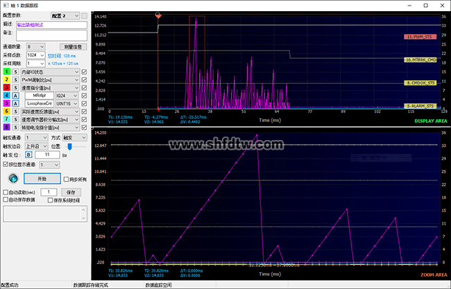Click the 11. PWM_STS signal label
The image size is (451, 289).
(x=418, y=35)
